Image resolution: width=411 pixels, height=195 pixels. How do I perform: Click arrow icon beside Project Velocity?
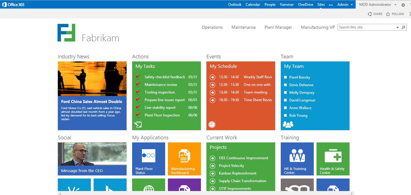click(x=213, y=166)
